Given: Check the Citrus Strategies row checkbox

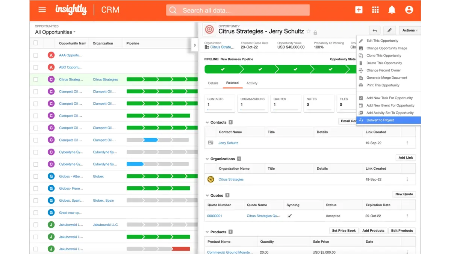Looking at the screenshot, I should pyautogui.click(x=36, y=79).
